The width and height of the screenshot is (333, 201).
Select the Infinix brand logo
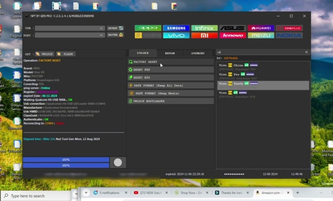pos(204,28)
